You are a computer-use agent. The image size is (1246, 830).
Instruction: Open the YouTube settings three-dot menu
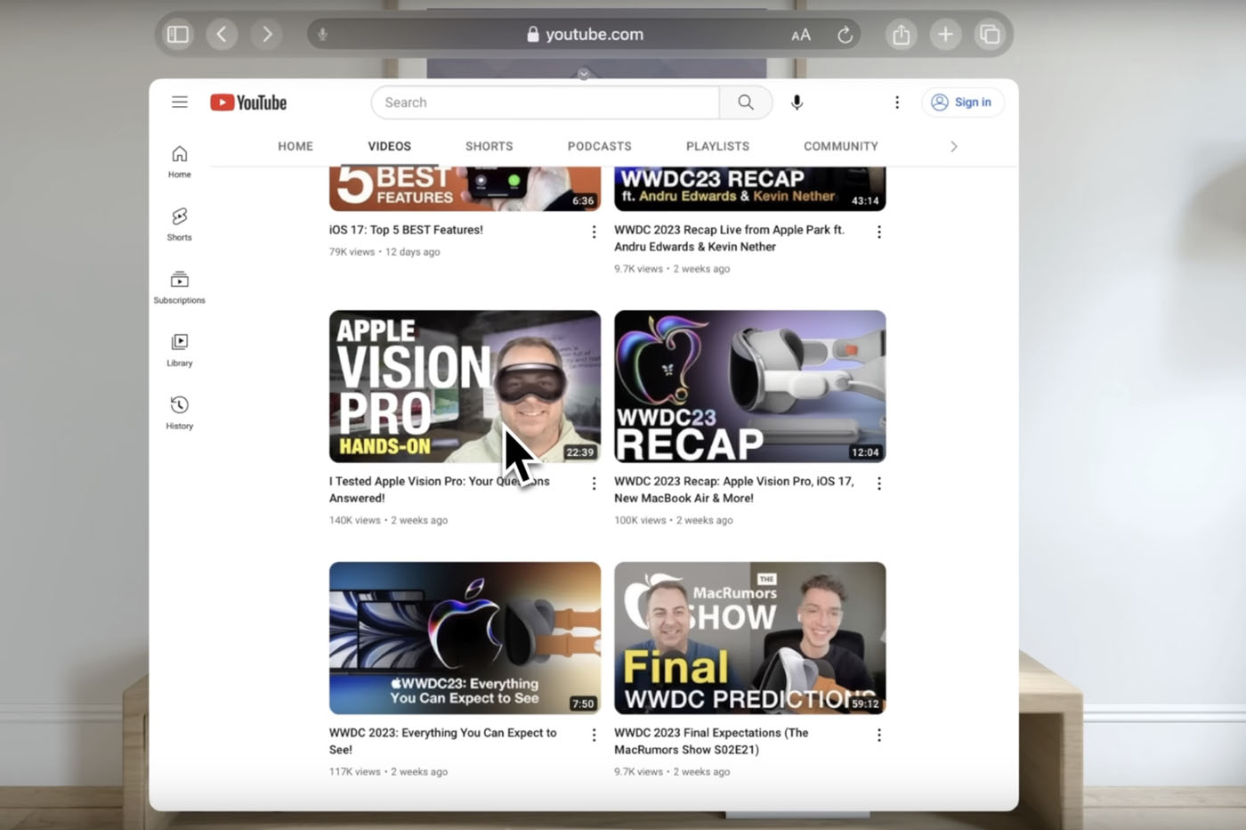pos(897,102)
